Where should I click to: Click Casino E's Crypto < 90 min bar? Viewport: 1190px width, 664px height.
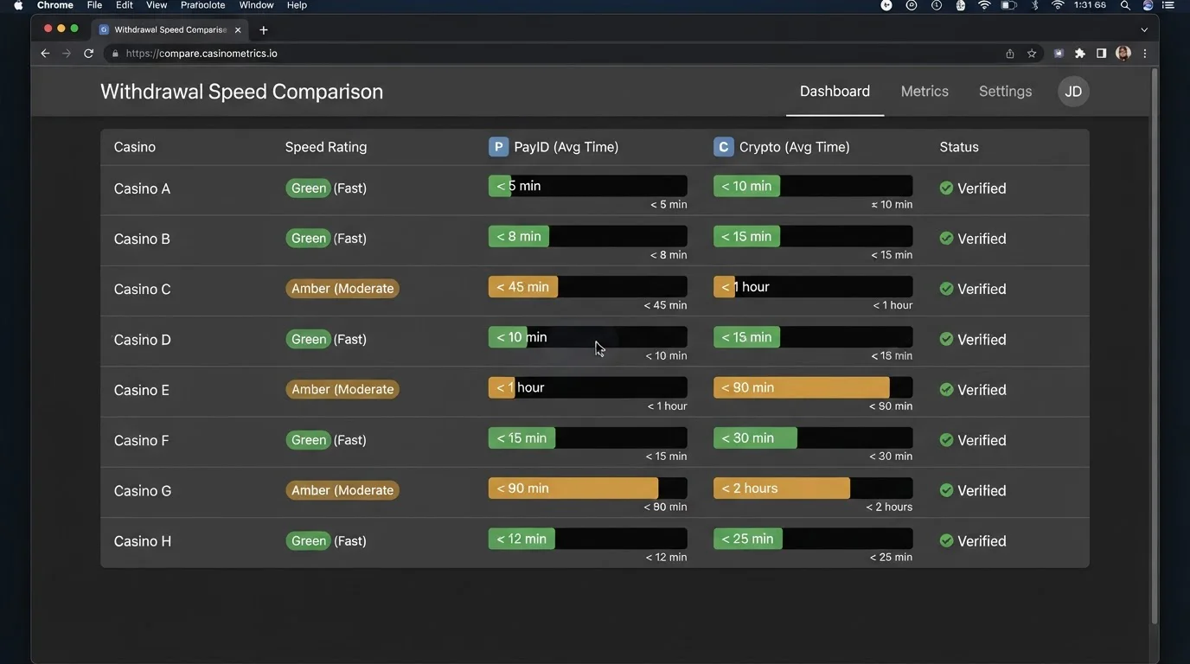pyautogui.click(x=813, y=387)
